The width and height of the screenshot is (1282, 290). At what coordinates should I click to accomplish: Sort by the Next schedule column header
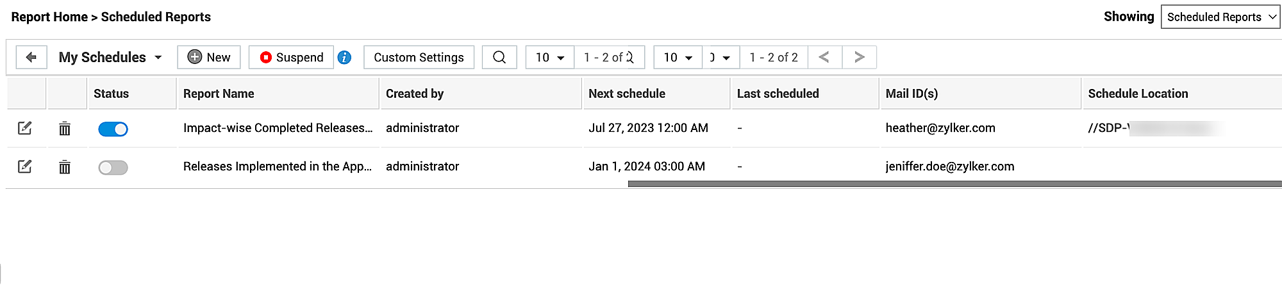coord(626,94)
